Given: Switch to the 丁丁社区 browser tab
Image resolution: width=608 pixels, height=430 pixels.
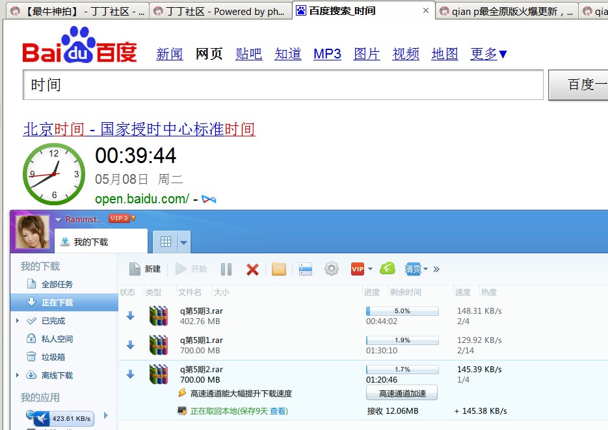Looking at the screenshot, I should [x=221, y=11].
